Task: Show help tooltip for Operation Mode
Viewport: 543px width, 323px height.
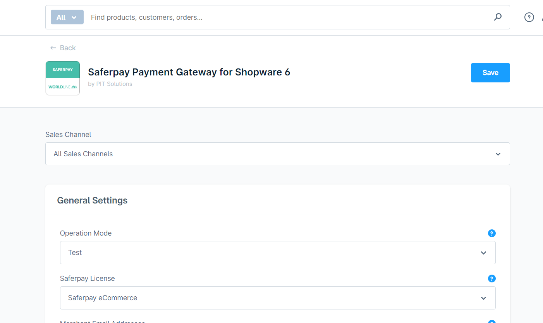Action: pyautogui.click(x=491, y=233)
